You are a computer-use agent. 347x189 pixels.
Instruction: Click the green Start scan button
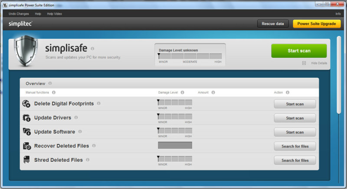pos(299,51)
